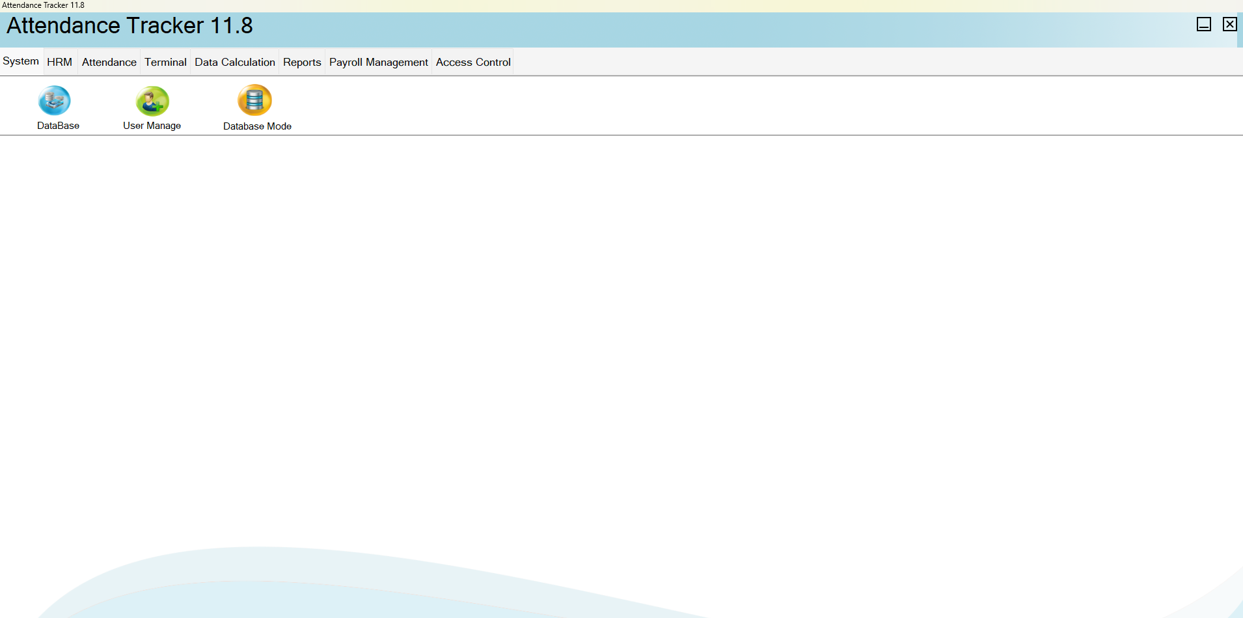The height and width of the screenshot is (618, 1243).
Task: Switch to the Reports tab
Action: click(x=302, y=62)
